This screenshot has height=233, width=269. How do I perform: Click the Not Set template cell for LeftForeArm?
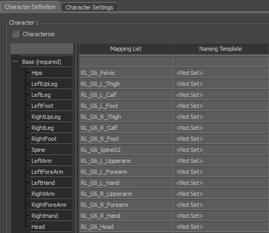click(221, 172)
